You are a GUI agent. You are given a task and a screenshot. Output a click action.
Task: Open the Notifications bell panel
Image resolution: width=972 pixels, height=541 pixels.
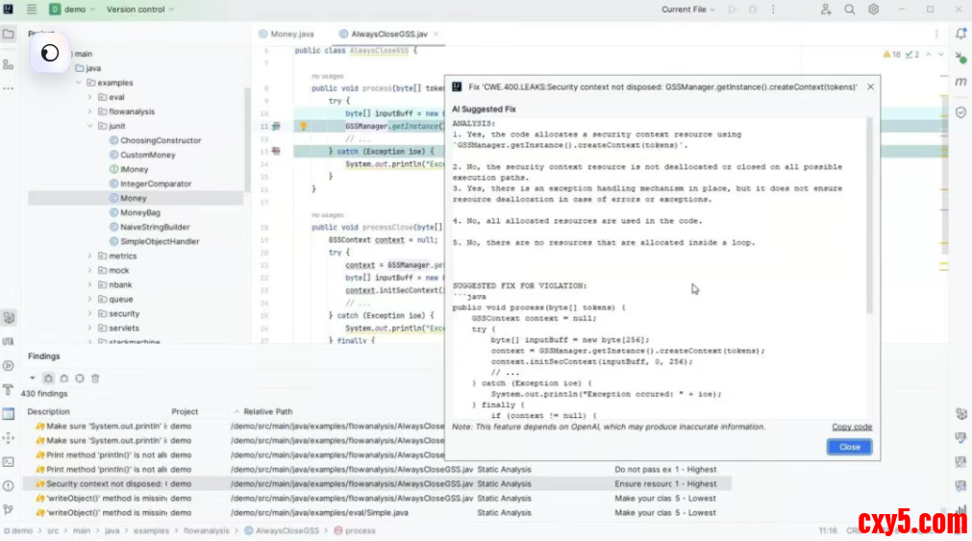coord(960,34)
